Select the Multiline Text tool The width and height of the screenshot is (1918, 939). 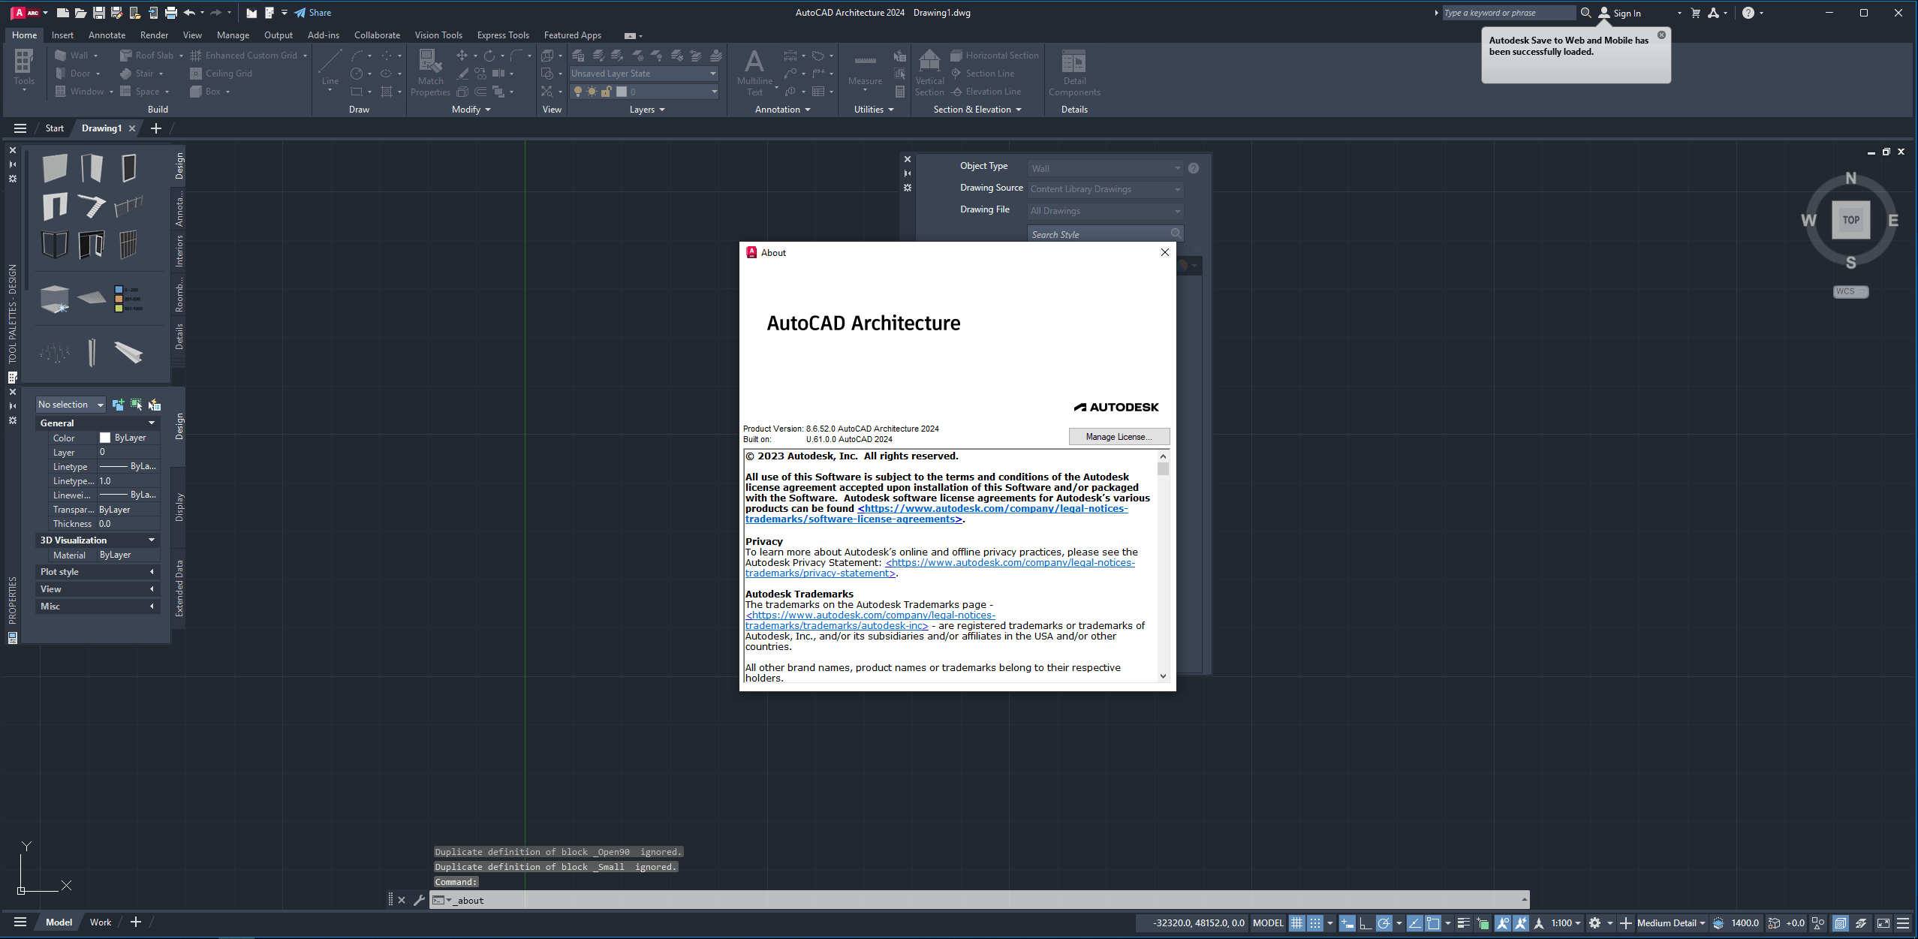754,73
